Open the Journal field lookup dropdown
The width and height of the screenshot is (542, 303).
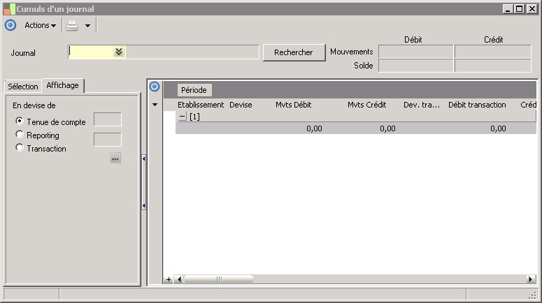(119, 52)
